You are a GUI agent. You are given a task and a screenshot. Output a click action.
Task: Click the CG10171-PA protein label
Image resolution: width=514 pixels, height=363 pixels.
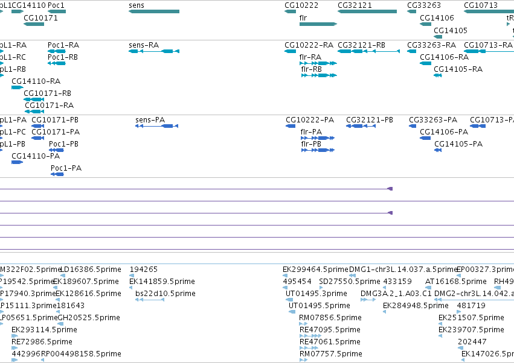point(56,132)
